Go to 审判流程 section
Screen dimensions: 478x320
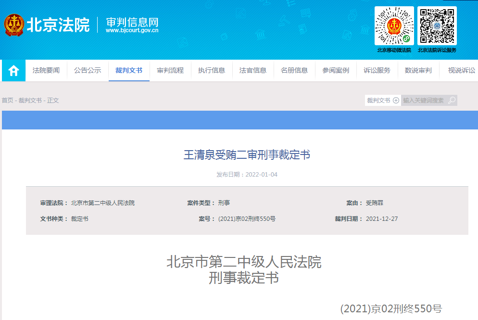[170, 71]
